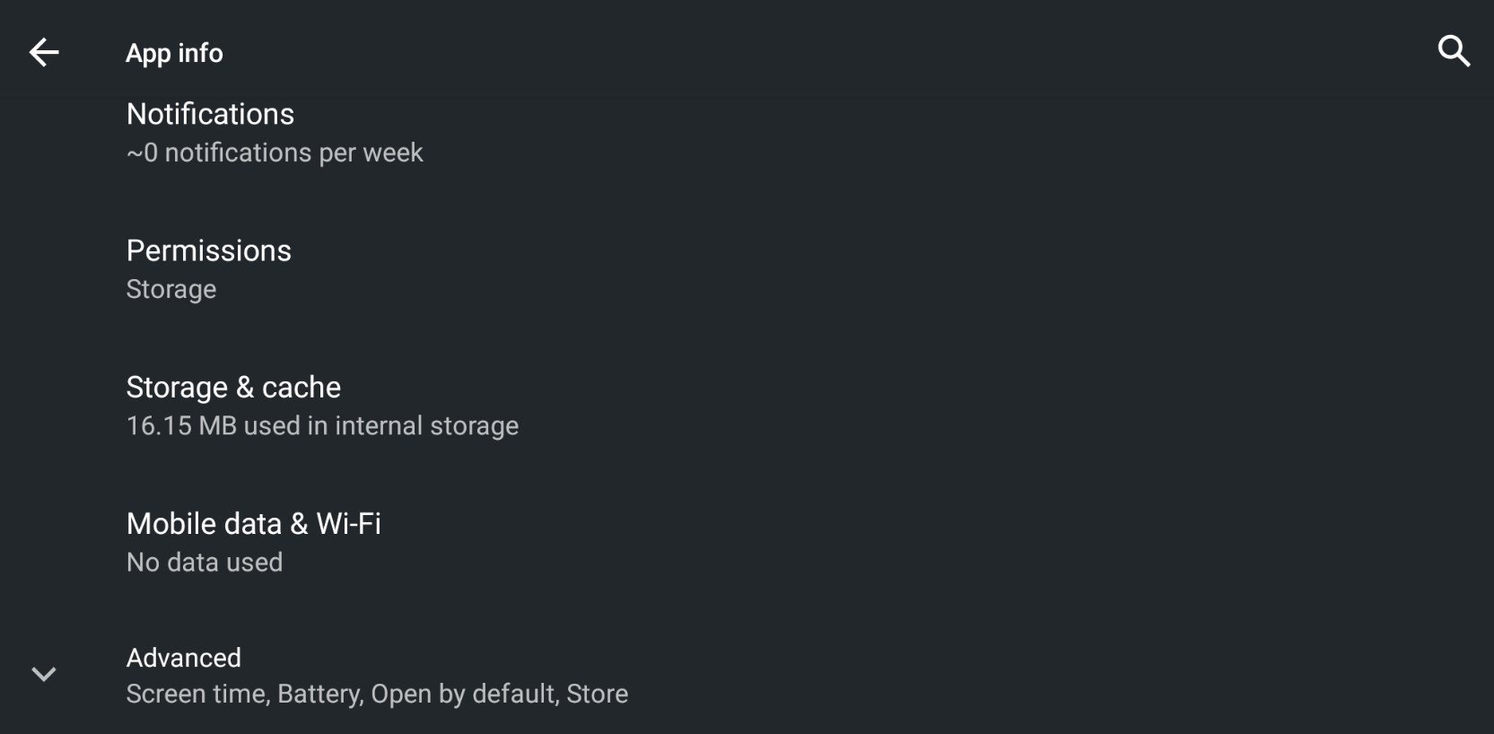Tap 'Screen time' in Advanced summary
The width and height of the screenshot is (1494, 734).
point(197,695)
